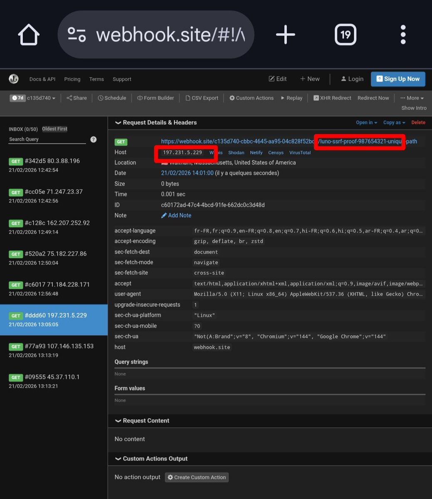Viewport: 432px width, 499px height.
Task: Click the accept-language header value
Action: 309,231
